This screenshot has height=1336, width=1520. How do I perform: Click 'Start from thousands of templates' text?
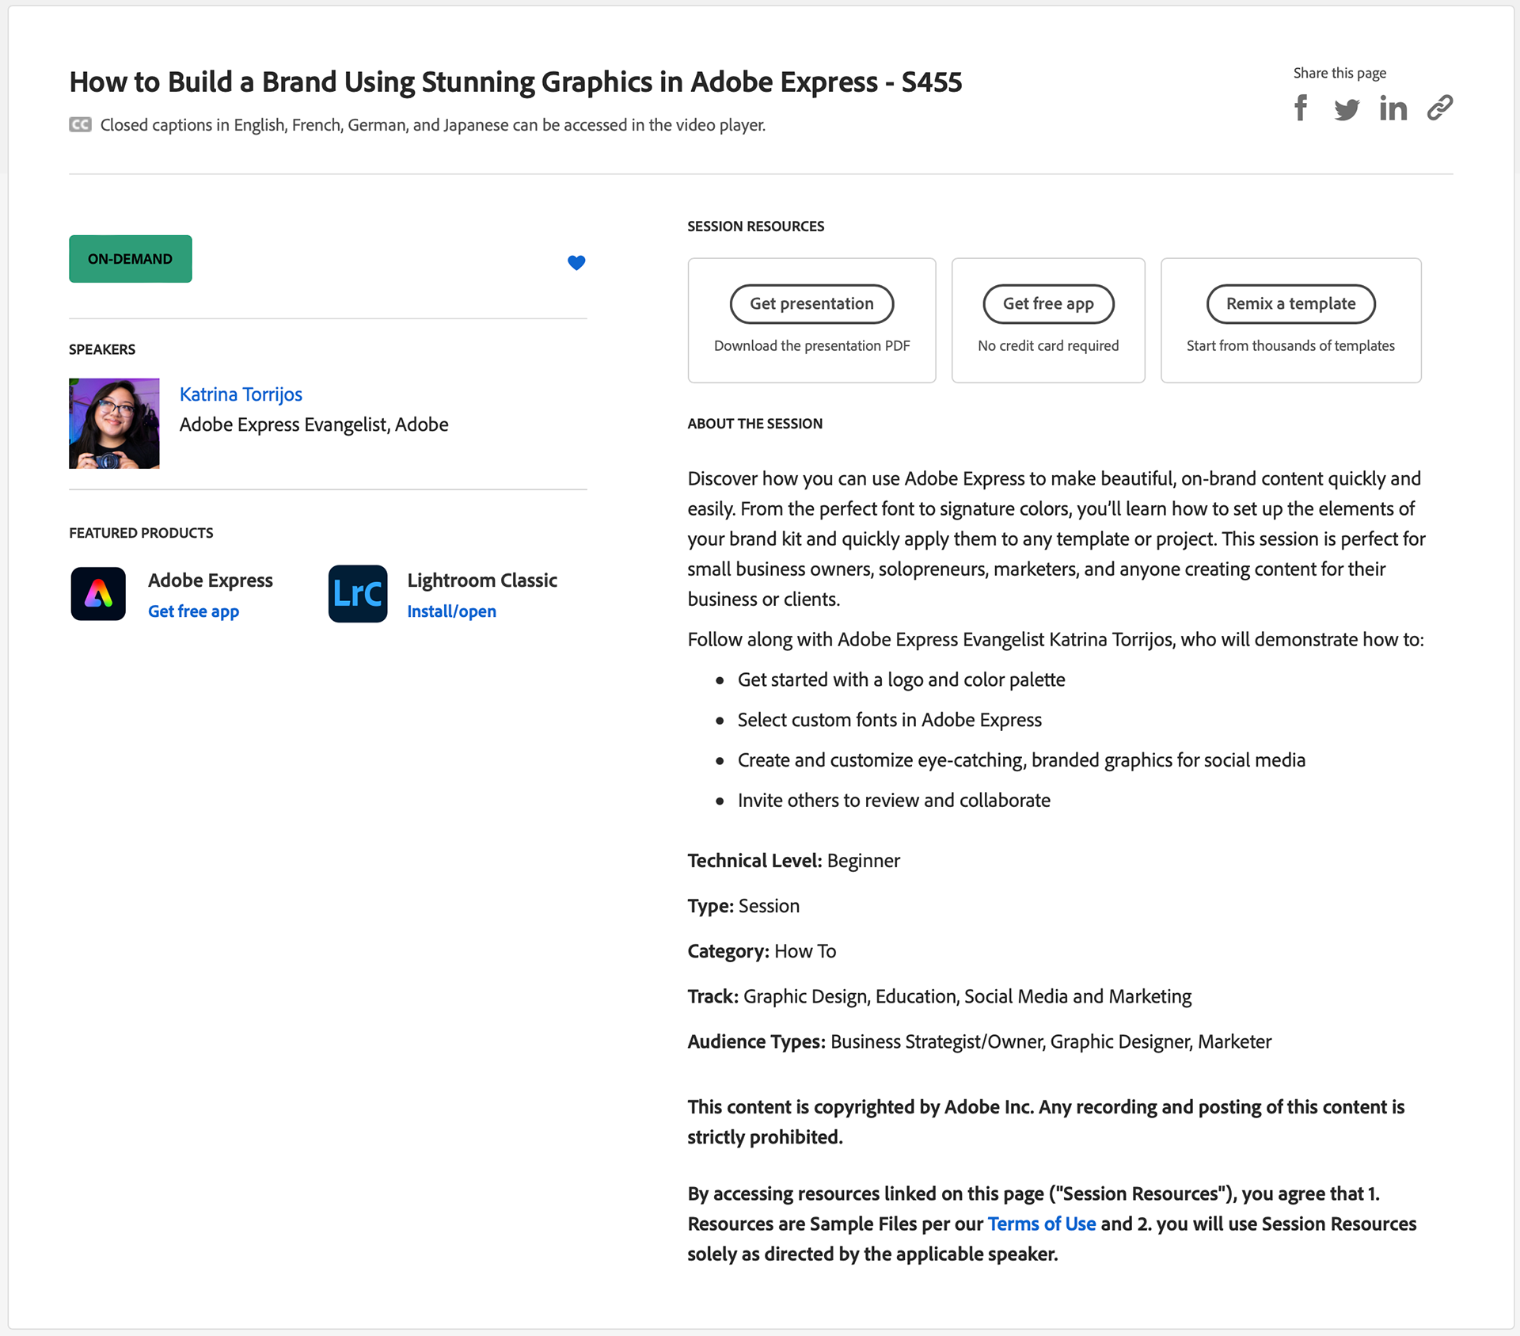coord(1290,346)
